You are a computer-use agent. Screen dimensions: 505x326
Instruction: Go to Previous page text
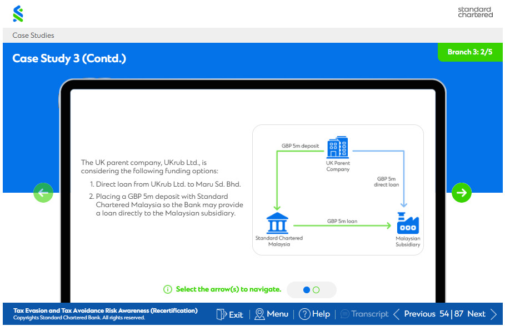pyautogui.click(x=419, y=314)
